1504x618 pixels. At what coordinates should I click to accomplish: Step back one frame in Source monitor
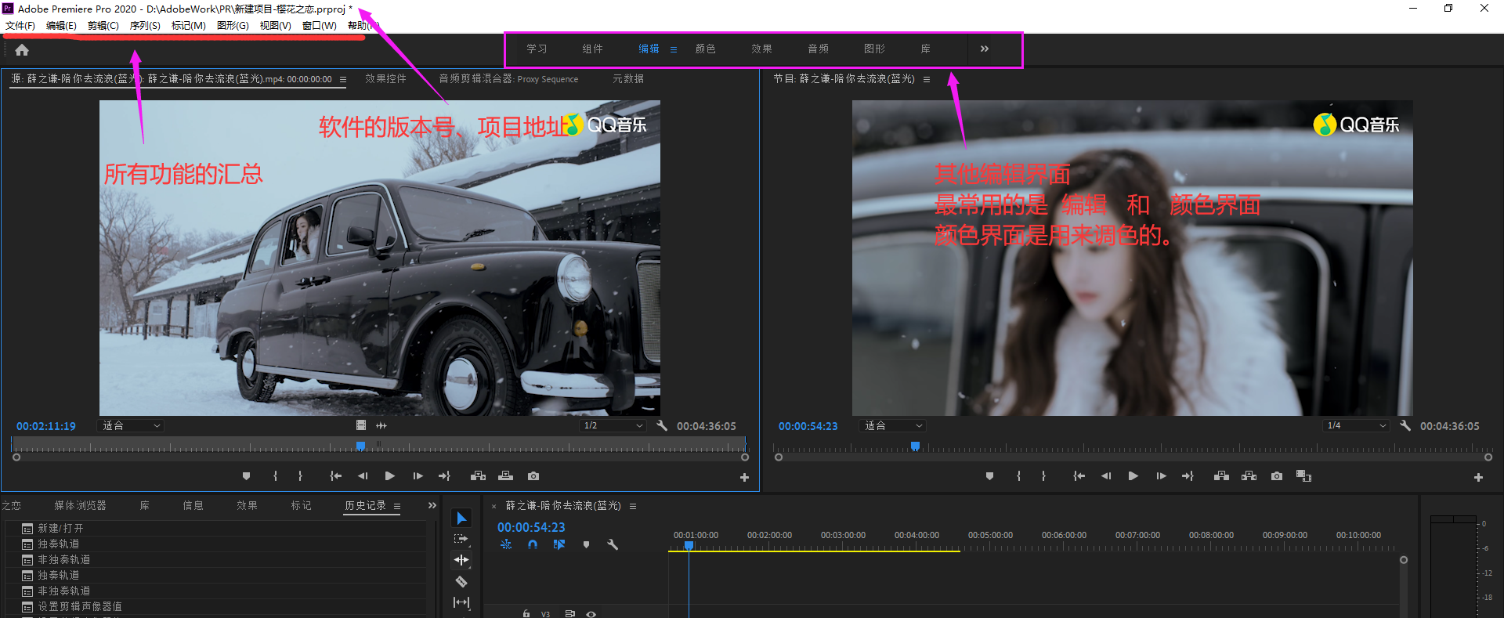363,476
